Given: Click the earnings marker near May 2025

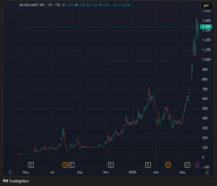Looking at the screenshot, I should click(x=187, y=165).
